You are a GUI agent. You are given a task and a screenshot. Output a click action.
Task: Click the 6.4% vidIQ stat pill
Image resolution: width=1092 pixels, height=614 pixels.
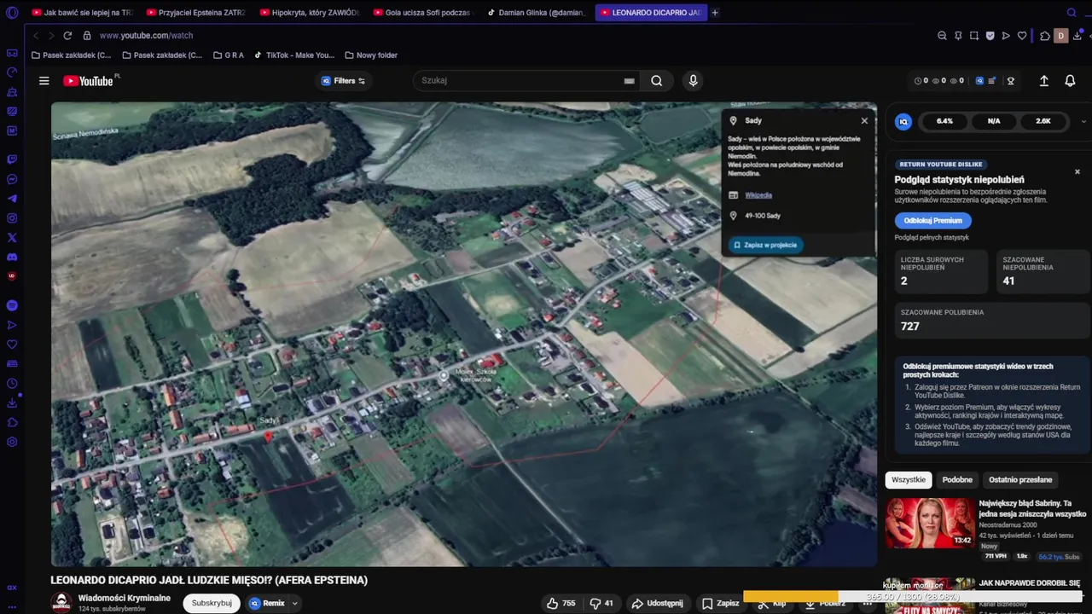coord(944,121)
